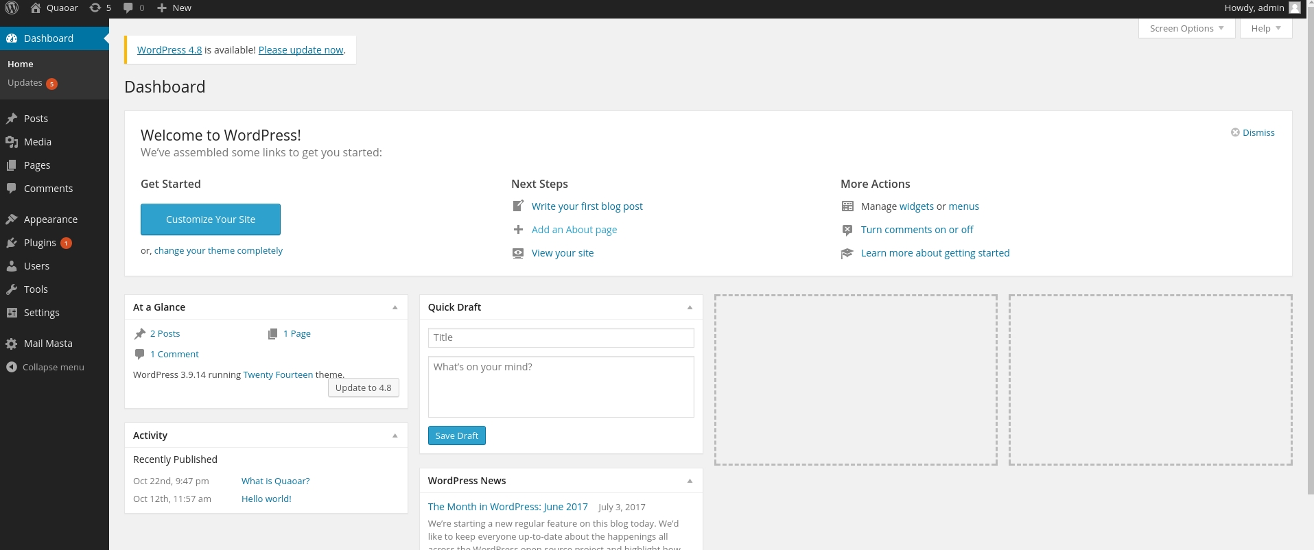Open Howdy, admin account menu
Screen dimensions: 1314x550
[x=1262, y=8]
